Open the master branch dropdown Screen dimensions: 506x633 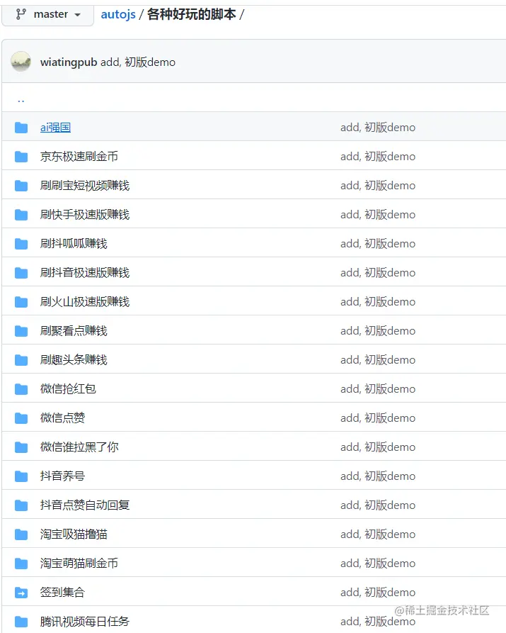click(47, 15)
